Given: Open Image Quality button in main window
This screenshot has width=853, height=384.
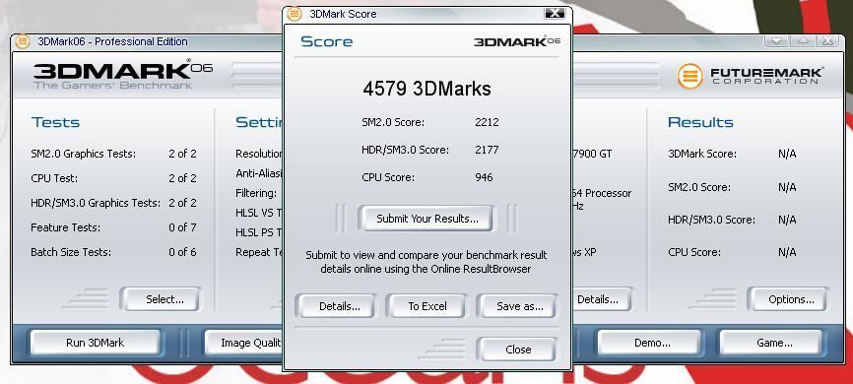Looking at the screenshot, I should pyautogui.click(x=243, y=343).
